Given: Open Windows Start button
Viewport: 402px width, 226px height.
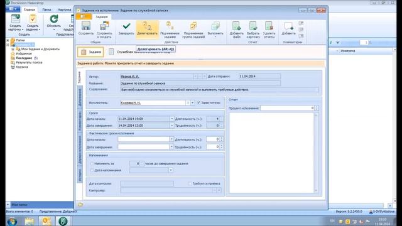Looking at the screenshot, I should 12,221.
